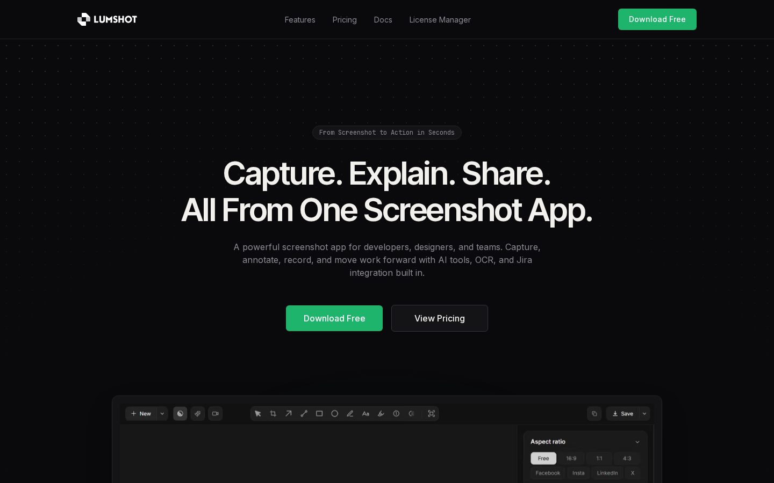Click the copy to clipboard icon
774x483 pixels.
point(594,414)
